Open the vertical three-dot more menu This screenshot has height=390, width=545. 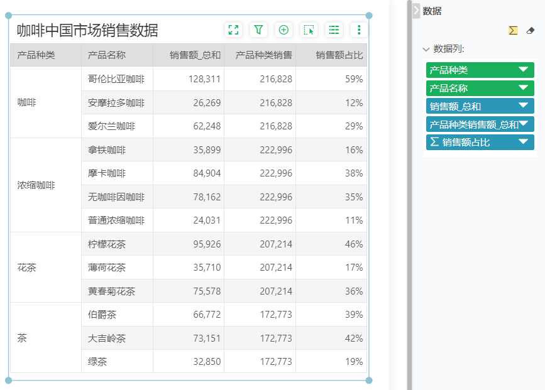pos(359,30)
